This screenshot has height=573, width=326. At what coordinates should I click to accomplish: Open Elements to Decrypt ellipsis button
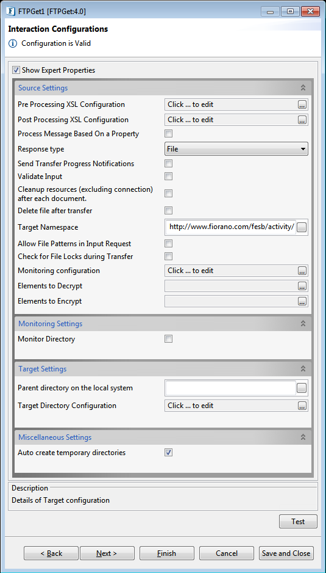coord(302,286)
